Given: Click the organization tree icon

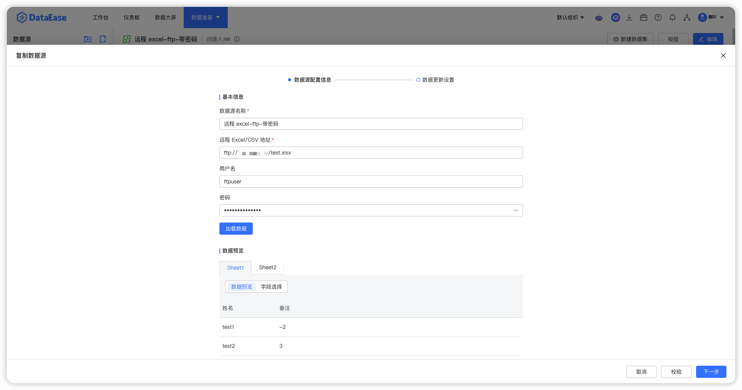Looking at the screenshot, I should tap(687, 17).
